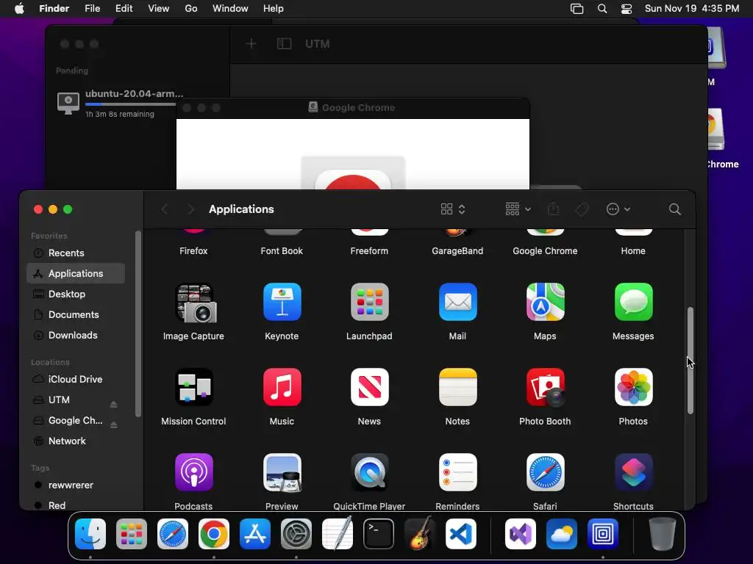This screenshot has width=753, height=564.
Task: Toggle the UTM window sidebar button
Action: coord(285,44)
